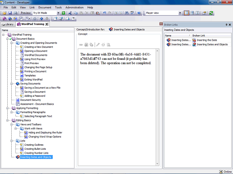233x174 pixels.
Task: Open the Player view dropdown
Action: [180, 13]
